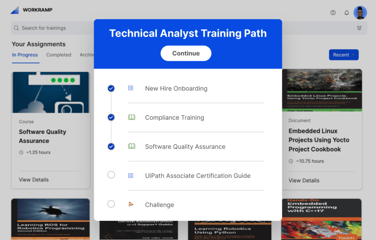The image size is (376, 240).
Task: Switch to the Archived tab
Action: [x=87, y=55]
